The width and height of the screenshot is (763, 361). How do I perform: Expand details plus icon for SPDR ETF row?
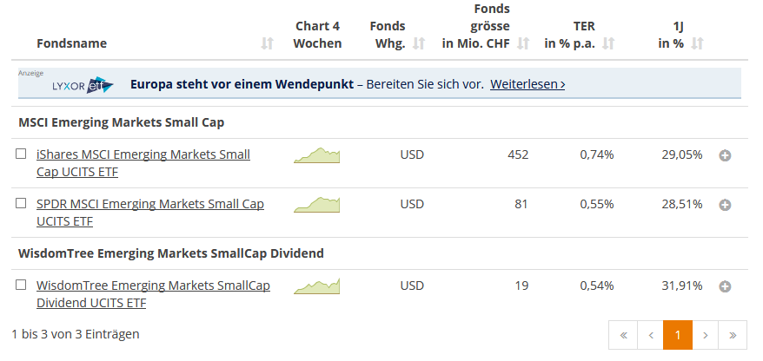pos(725,205)
